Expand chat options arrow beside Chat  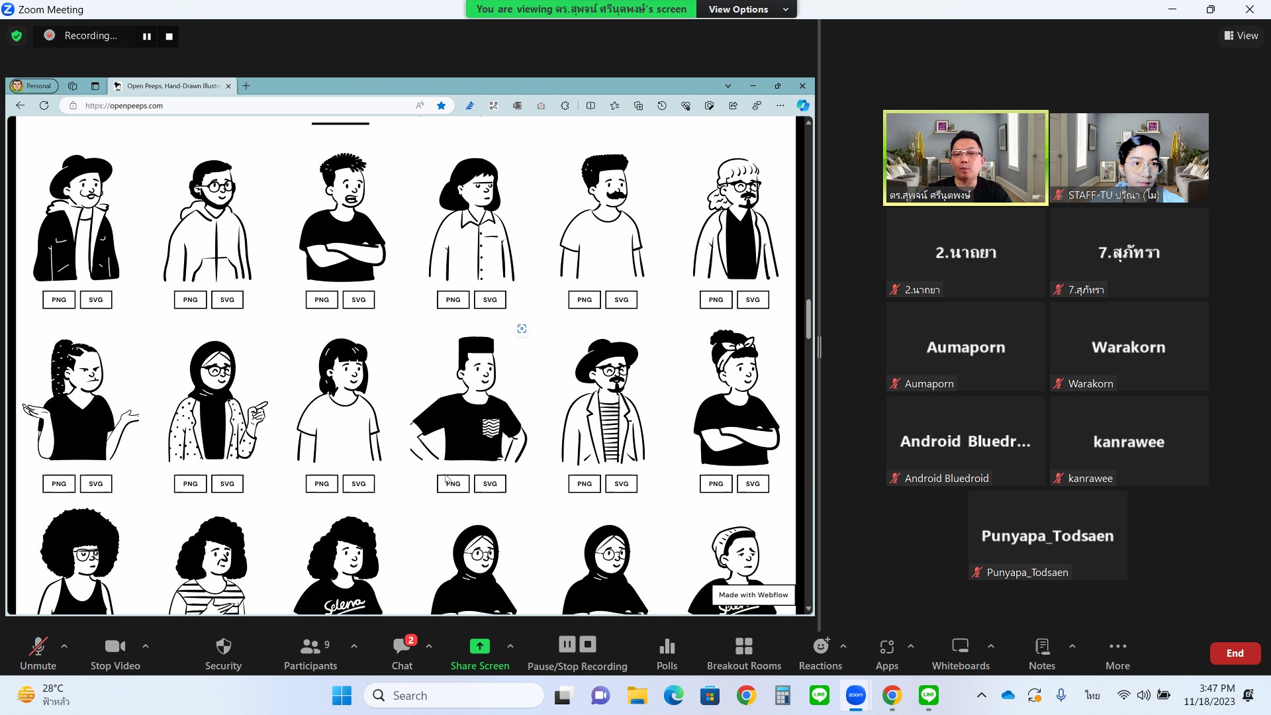[x=429, y=645]
